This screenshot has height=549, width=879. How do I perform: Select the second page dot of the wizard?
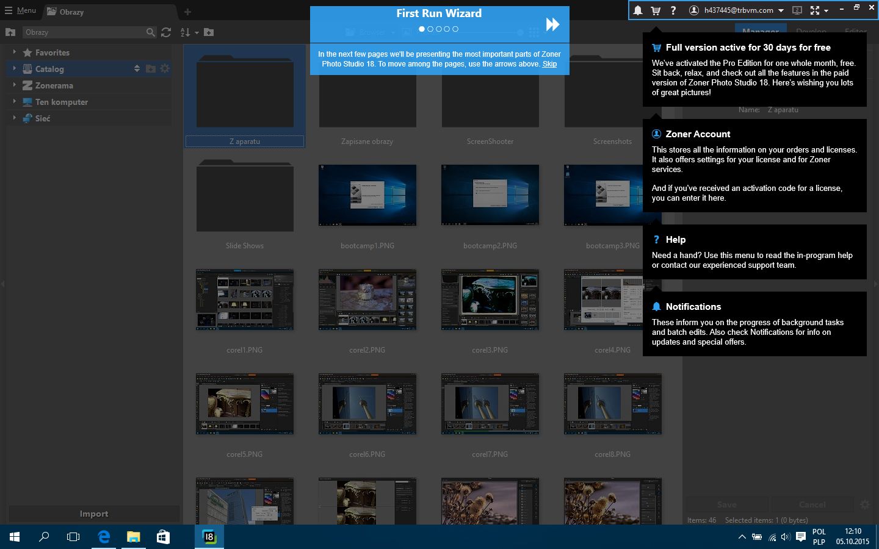pos(430,29)
